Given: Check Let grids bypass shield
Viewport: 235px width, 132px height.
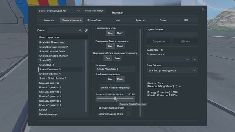Looking at the screenshot, I should (129, 114).
